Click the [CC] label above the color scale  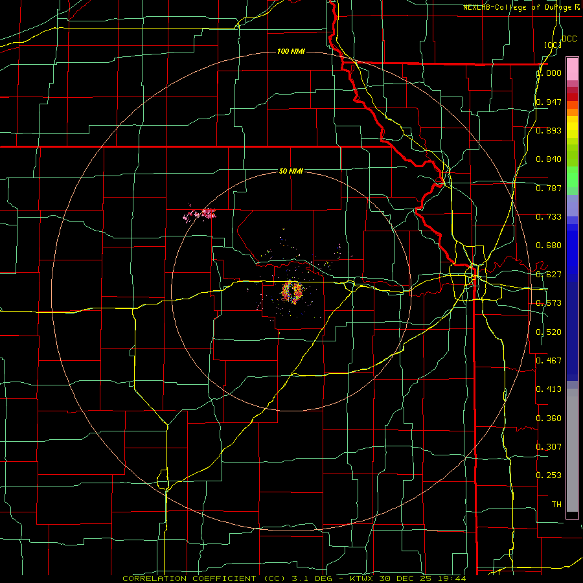coord(553,45)
